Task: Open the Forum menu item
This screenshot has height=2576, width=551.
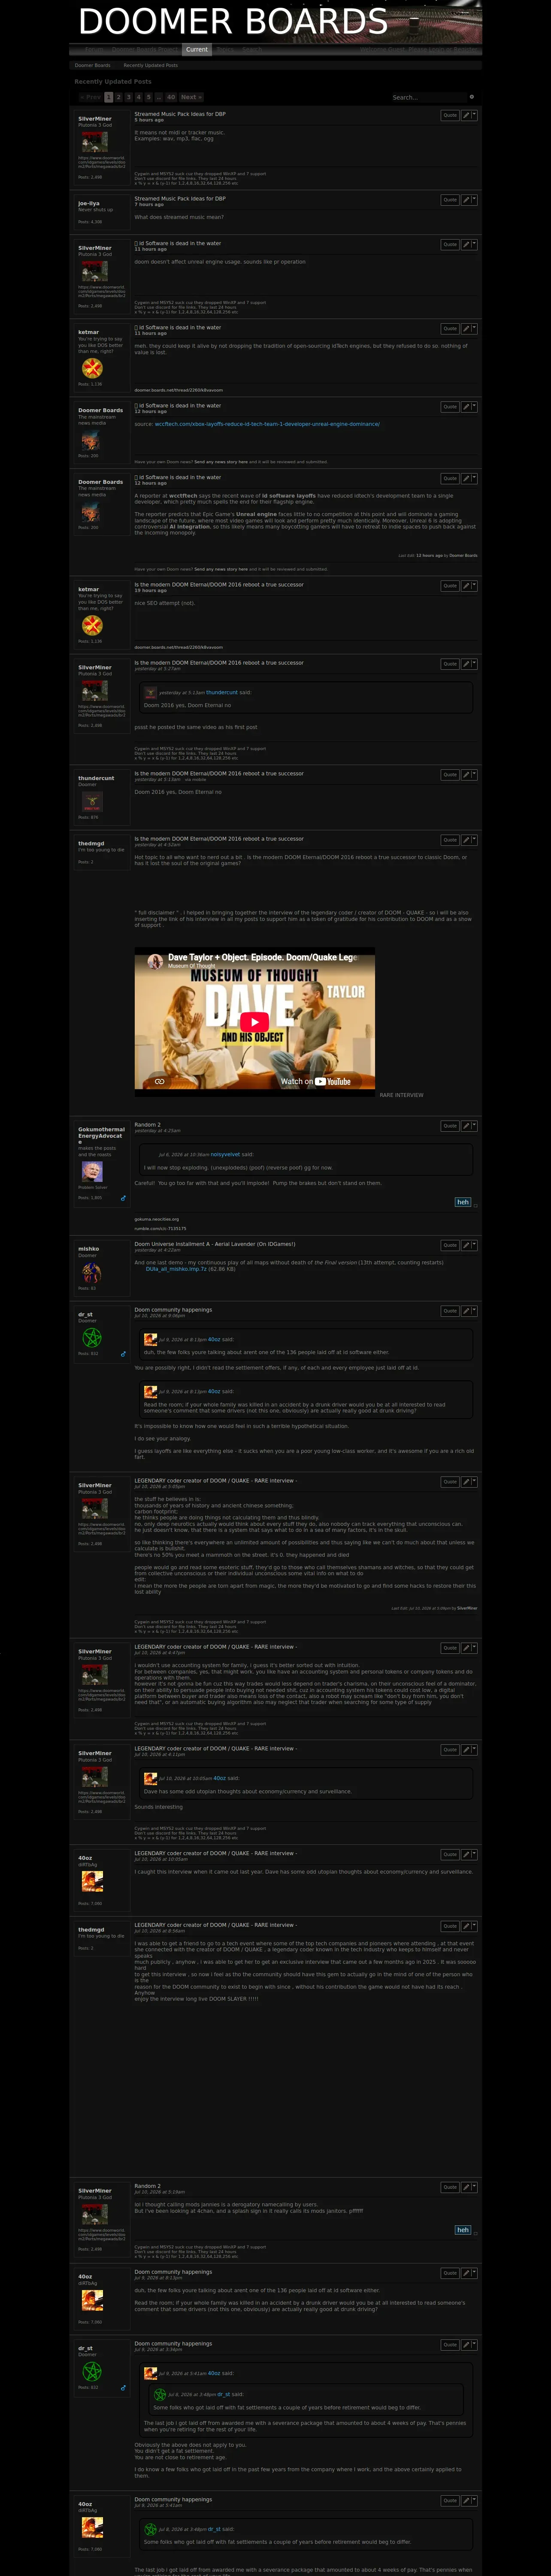Action: (93, 49)
